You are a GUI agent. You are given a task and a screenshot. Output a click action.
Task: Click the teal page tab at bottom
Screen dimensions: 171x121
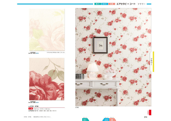coord(85,120)
